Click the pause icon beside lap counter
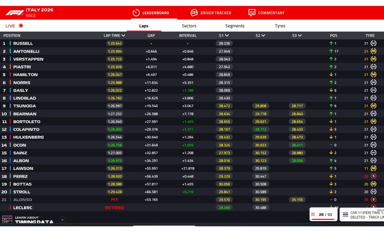This screenshot has height=233, width=384. coord(313,214)
